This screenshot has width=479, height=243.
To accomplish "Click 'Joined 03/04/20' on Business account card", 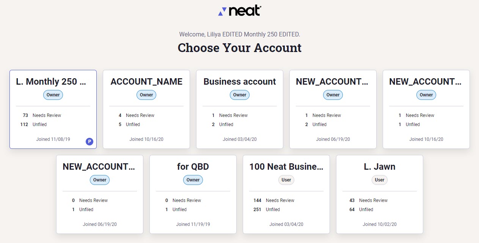I will tap(240, 139).
